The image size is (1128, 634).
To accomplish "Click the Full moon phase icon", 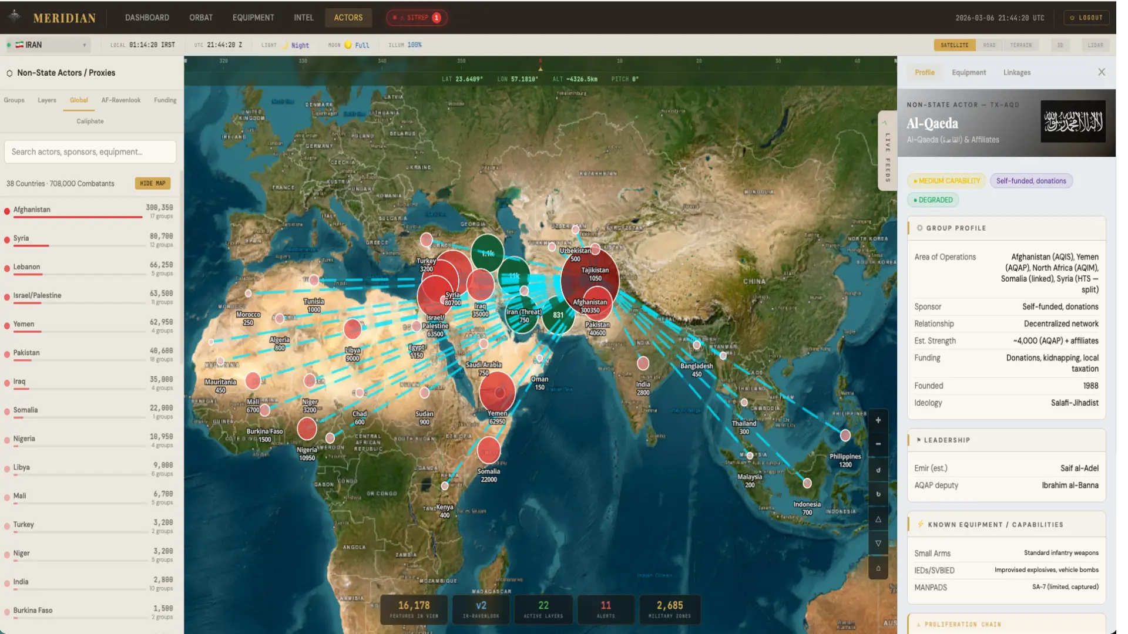I will click(x=348, y=45).
